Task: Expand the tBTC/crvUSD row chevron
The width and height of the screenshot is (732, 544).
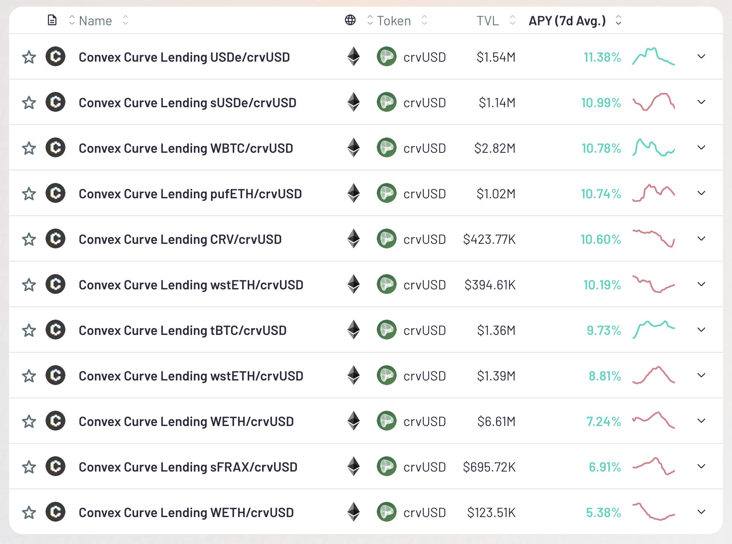Action: click(701, 330)
